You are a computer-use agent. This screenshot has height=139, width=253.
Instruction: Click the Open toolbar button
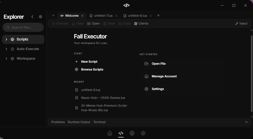(93, 24)
